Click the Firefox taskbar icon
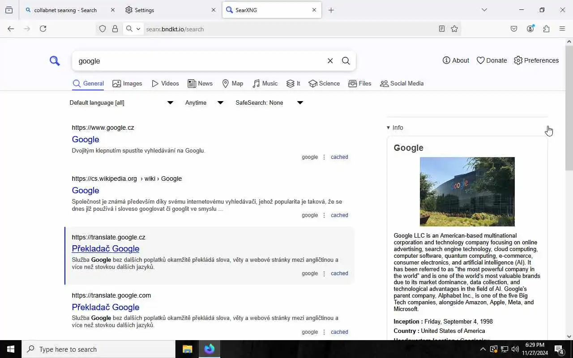This screenshot has height=358, width=573. tap(210, 349)
